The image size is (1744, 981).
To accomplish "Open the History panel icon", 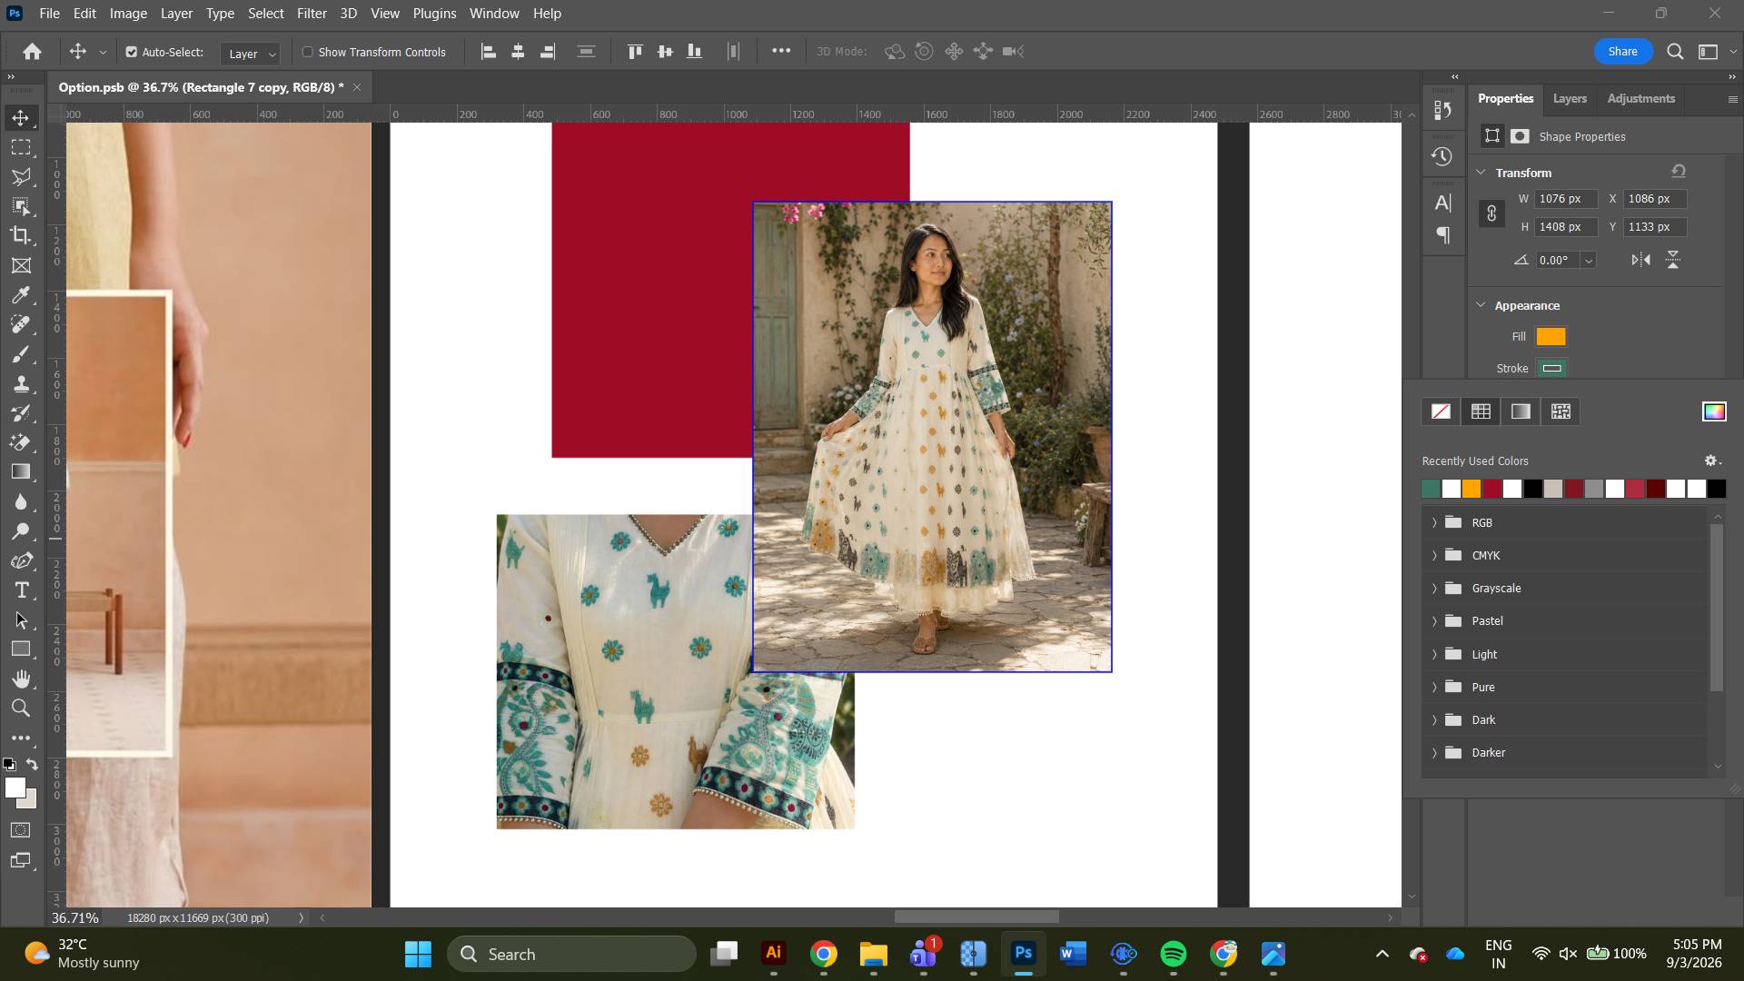I will pyautogui.click(x=1442, y=156).
